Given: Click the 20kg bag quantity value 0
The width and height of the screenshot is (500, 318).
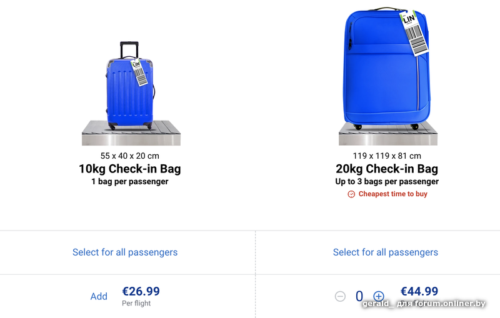Looking at the screenshot, I should [x=359, y=296].
